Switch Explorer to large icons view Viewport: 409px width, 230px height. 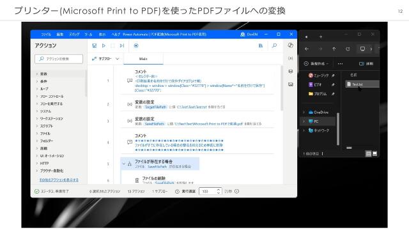coord(375,153)
